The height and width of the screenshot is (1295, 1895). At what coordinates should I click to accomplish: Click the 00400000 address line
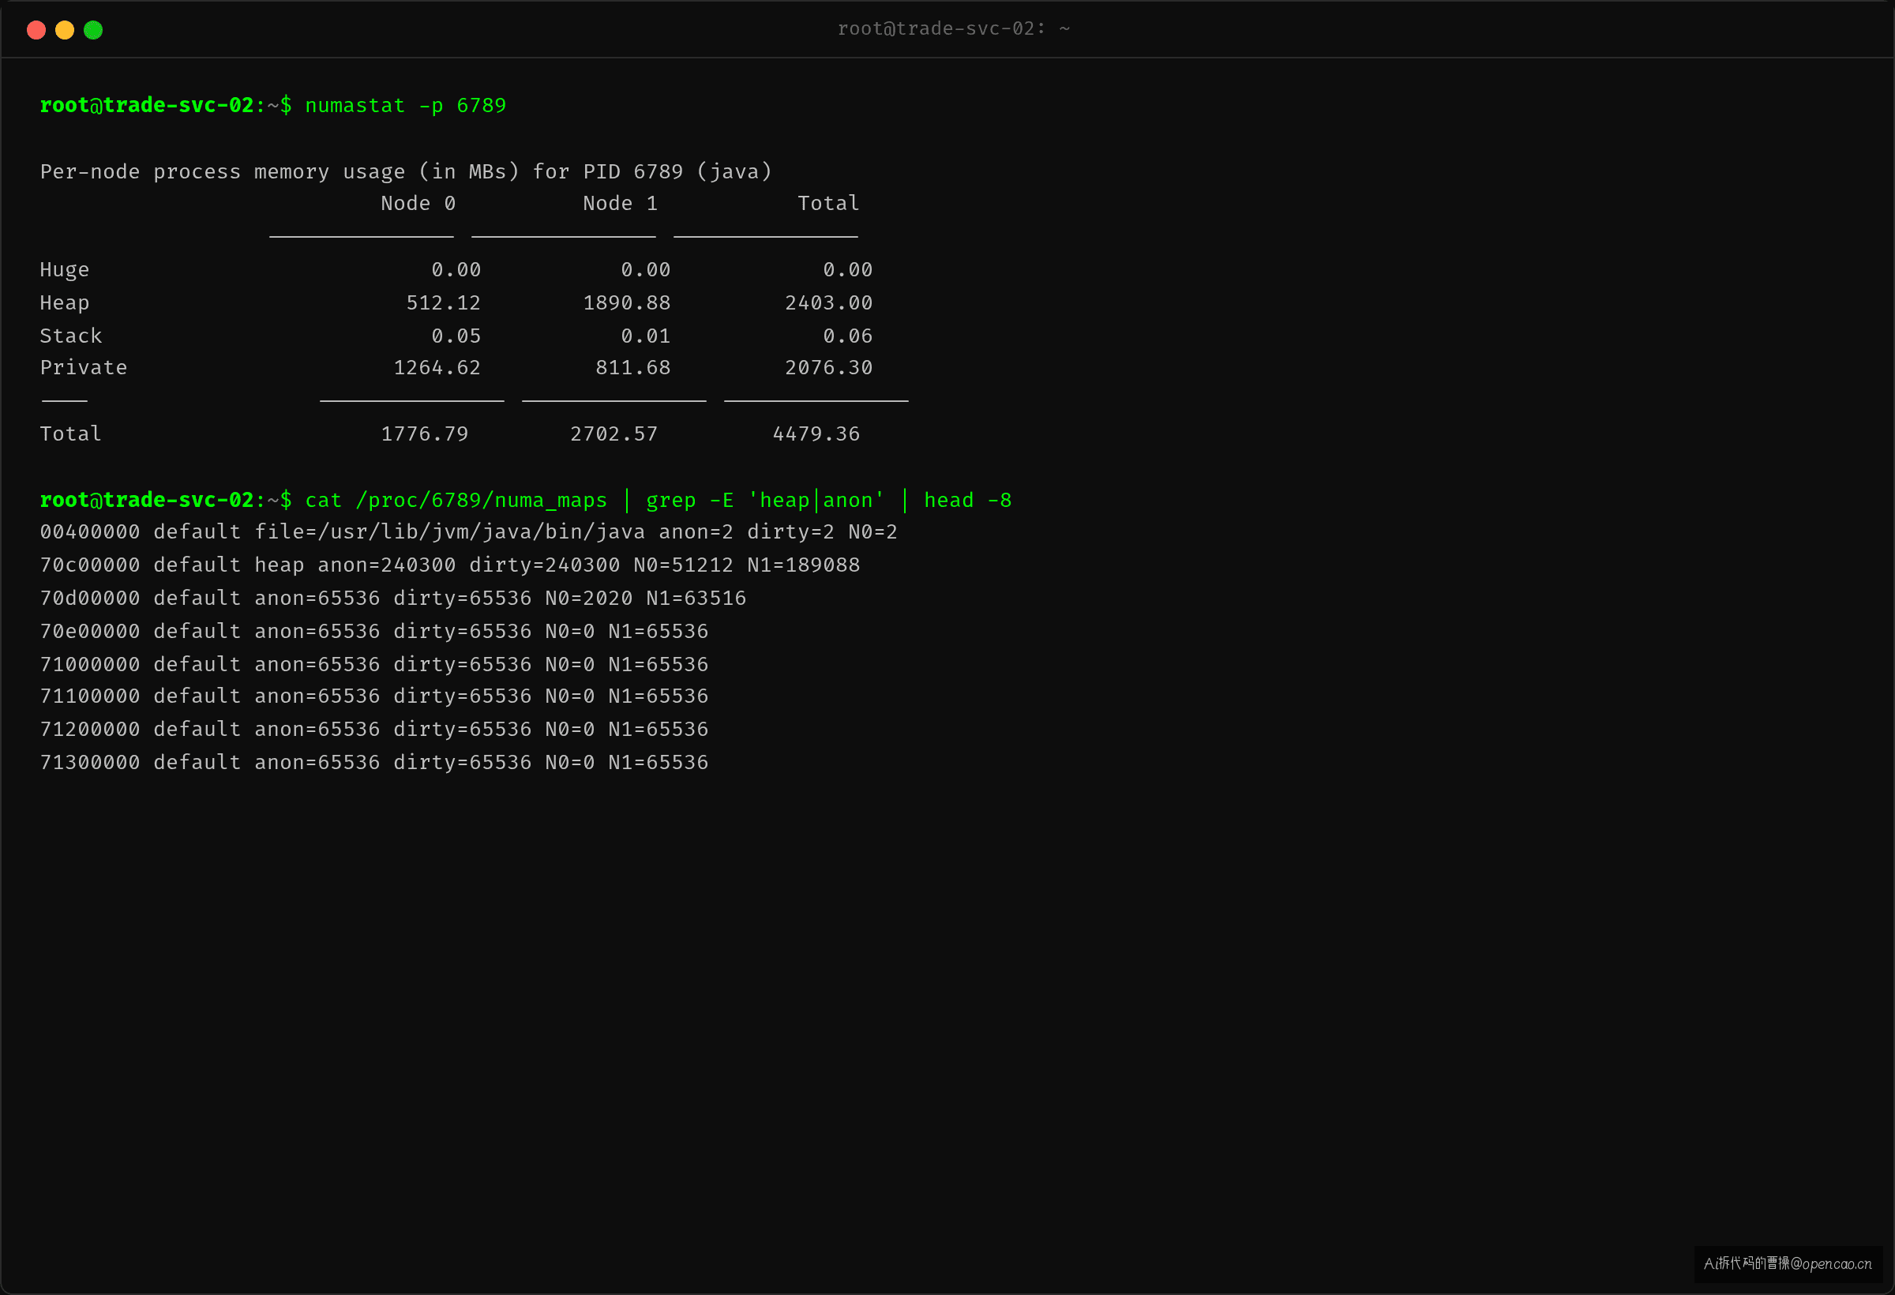click(x=469, y=532)
